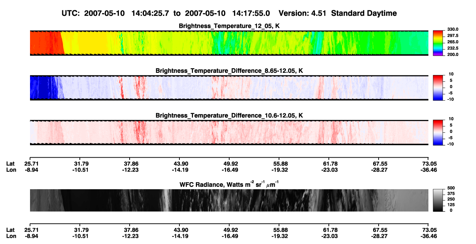Click the 8.65-12.05 difference image strip
The height and width of the screenshot is (244, 476).
[229, 88]
